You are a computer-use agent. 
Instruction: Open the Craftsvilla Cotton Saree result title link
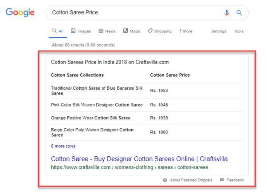pos(139,159)
